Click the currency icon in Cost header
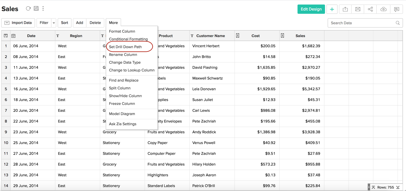Screen dimensions: 406x191 [238, 36]
